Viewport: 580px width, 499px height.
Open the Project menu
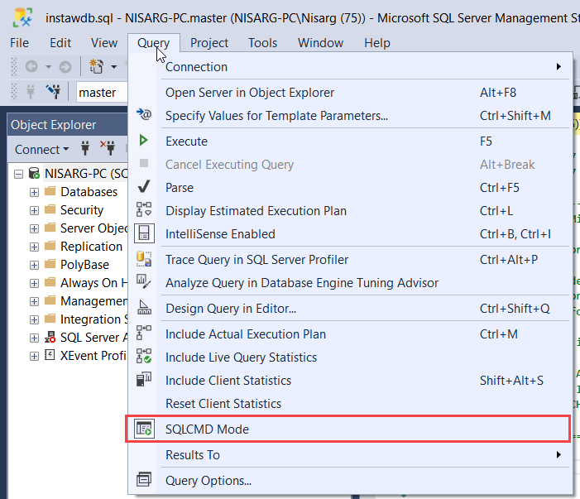tap(209, 43)
